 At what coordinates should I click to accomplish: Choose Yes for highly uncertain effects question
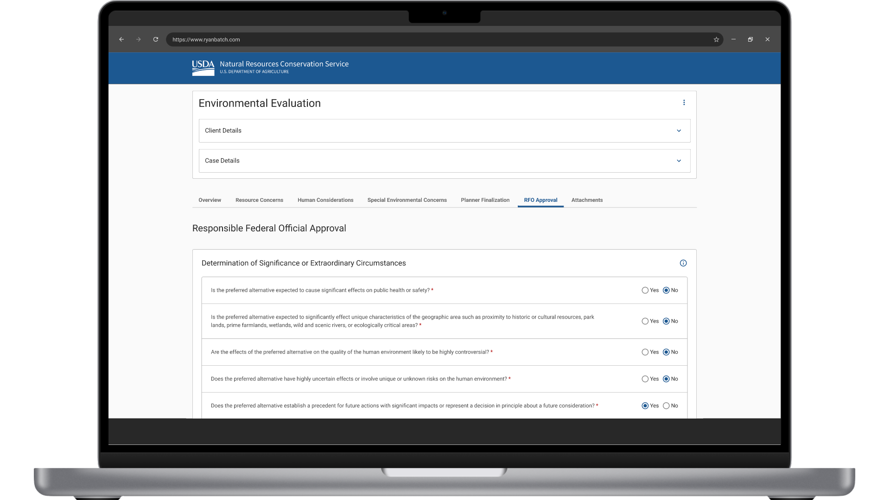tap(645, 379)
